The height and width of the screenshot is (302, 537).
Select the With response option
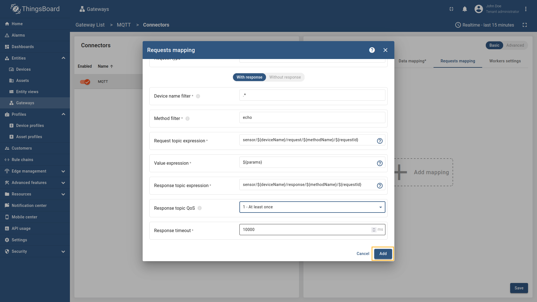click(249, 77)
